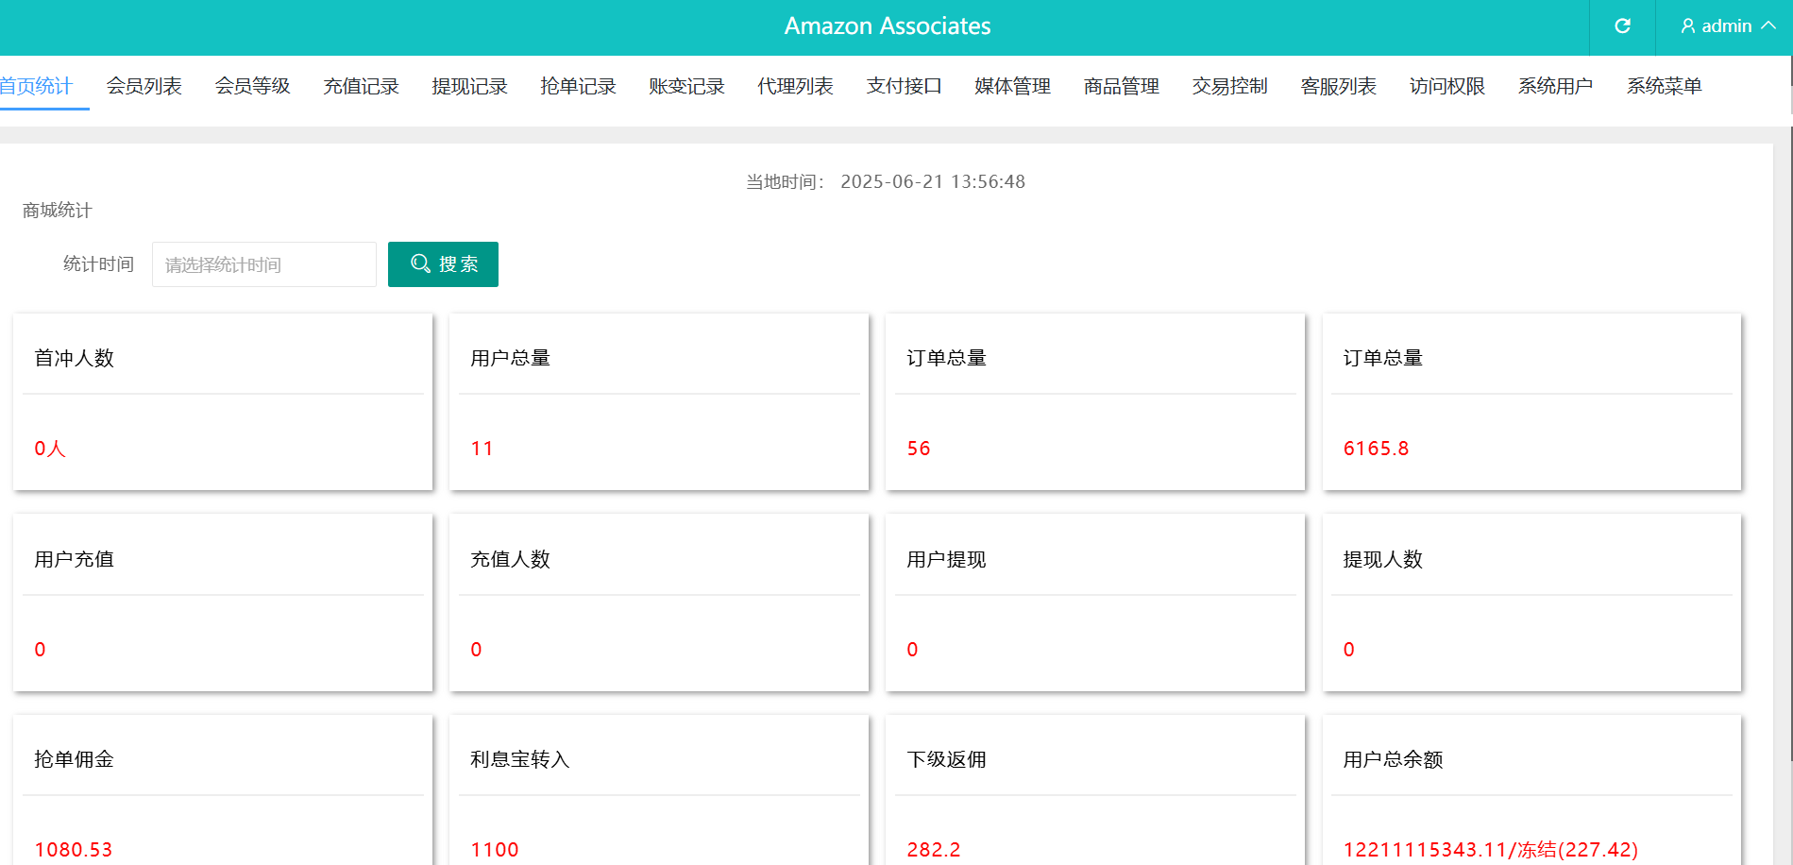Switch to 首页统计 tab
Screen dimensions: 1793x865
36,86
